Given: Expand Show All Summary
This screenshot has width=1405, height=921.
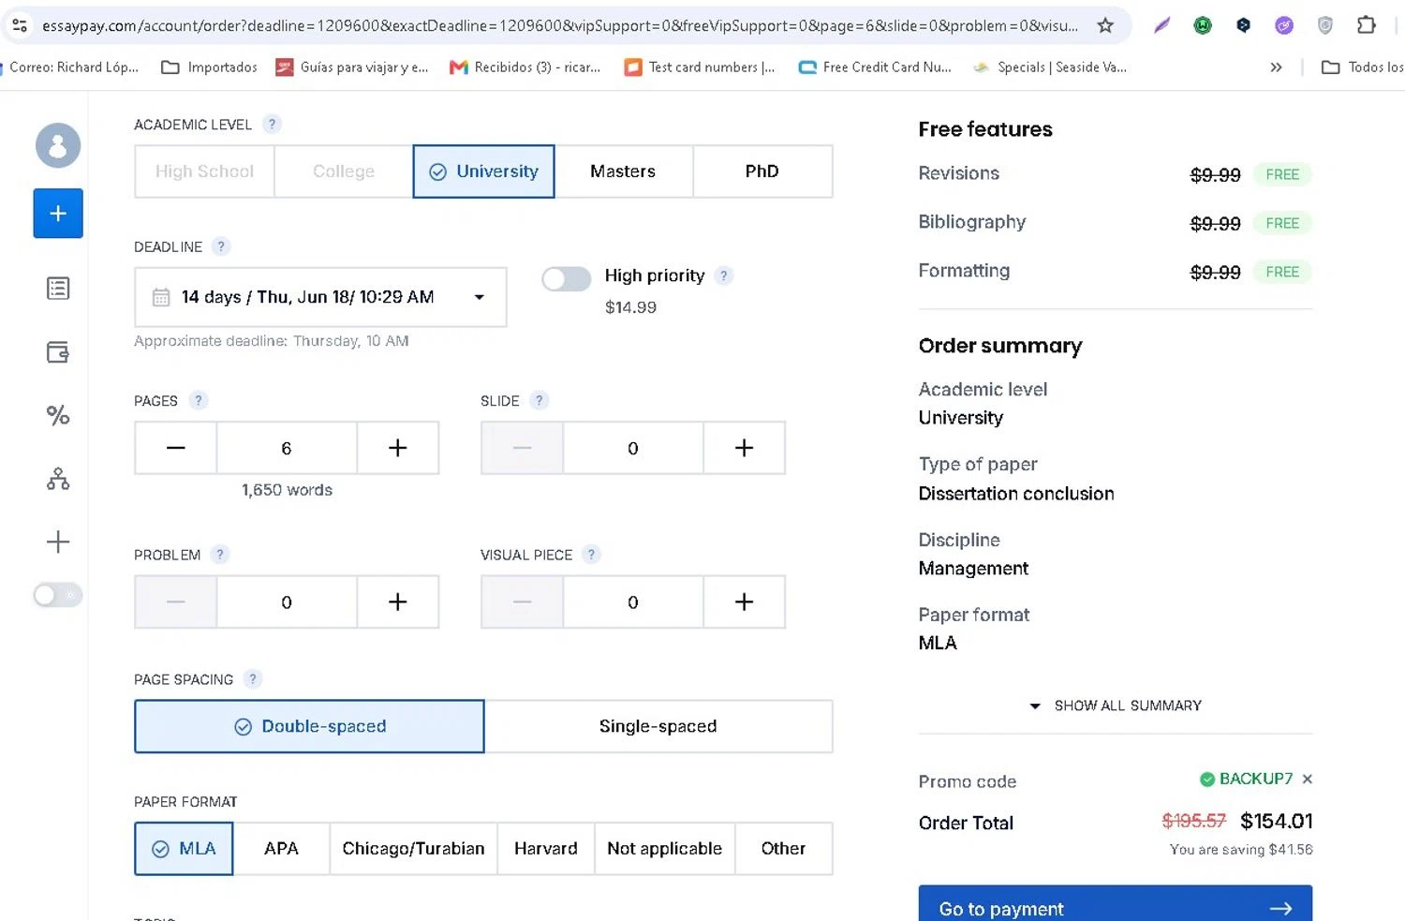Looking at the screenshot, I should click(x=1116, y=706).
